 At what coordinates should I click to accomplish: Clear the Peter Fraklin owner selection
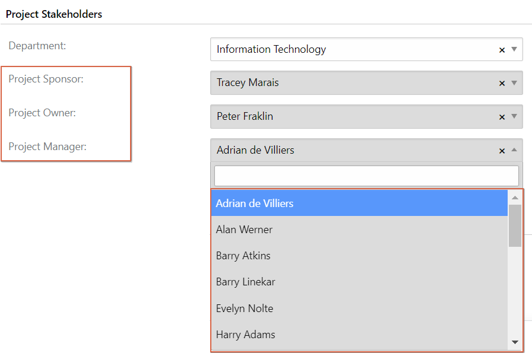[502, 117]
